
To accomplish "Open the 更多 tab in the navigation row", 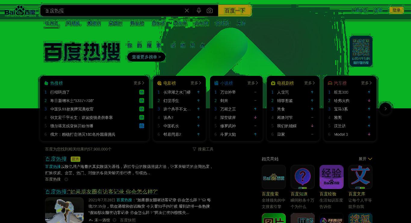I will (x=241, y=23).
